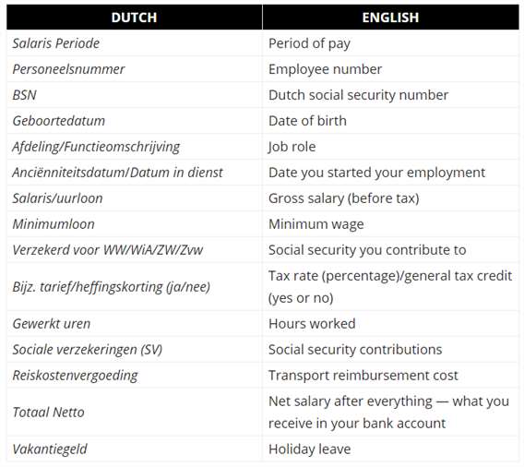Click the Holiday leave translation cell
524x467 pixels.
(390, 449)
